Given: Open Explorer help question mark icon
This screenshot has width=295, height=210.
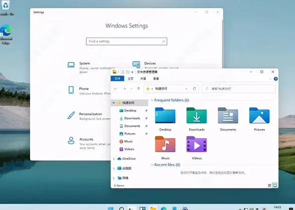Looking at the screenshot, I should (275, 79).
